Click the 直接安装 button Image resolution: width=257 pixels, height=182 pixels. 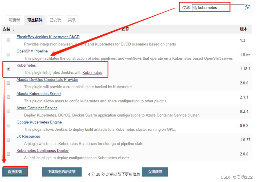tap(15, 171)
